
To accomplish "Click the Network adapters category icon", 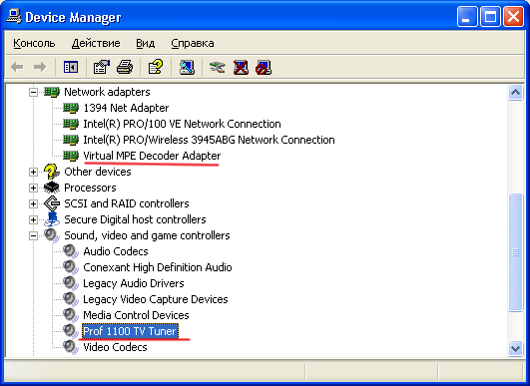I will pyautogui.click(x=52, y=92).
